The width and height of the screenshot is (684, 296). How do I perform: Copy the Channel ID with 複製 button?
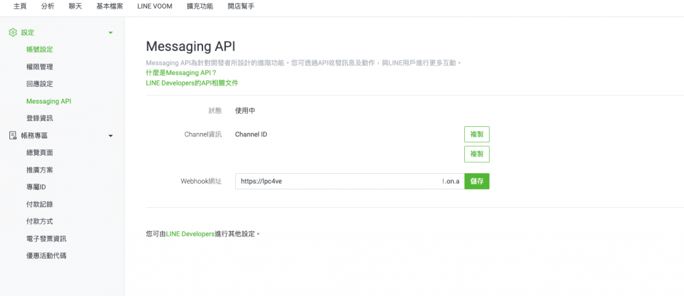pos(477,134)
